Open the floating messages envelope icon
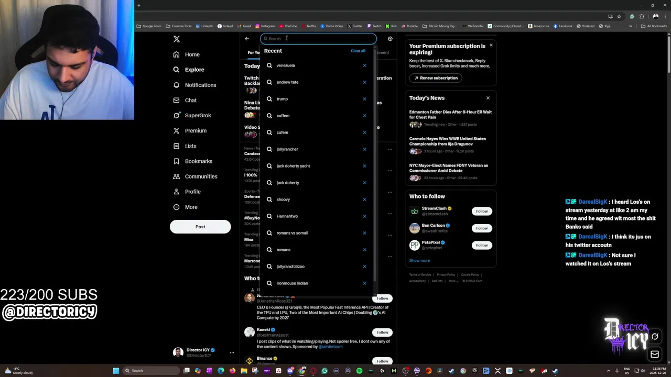Viewport: 671px width, 377px height. pos(655,354)
